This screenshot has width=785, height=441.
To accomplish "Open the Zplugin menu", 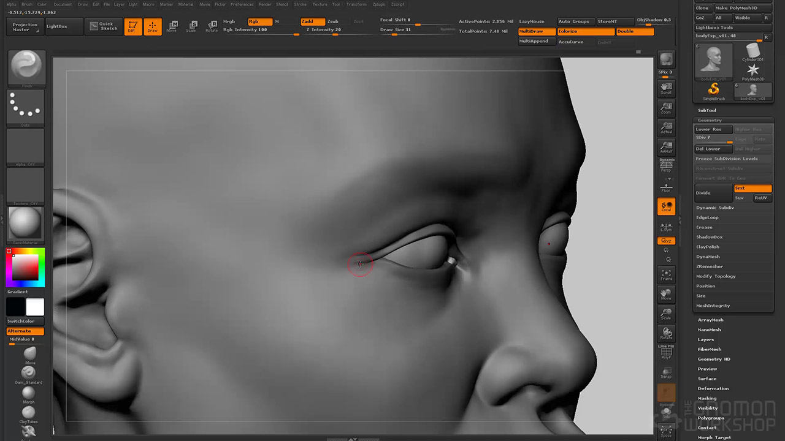I will click(378, 4).
